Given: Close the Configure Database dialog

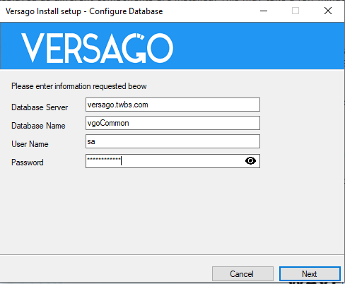Looking at the screenshot, I should 328,11.
